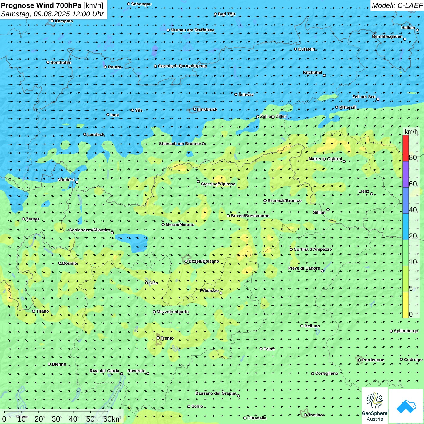Image resolution: width=424 pixels, height=424 pixels.
Task: Click the Kufstein city marker circle
Action: click(x=296, y=49)
